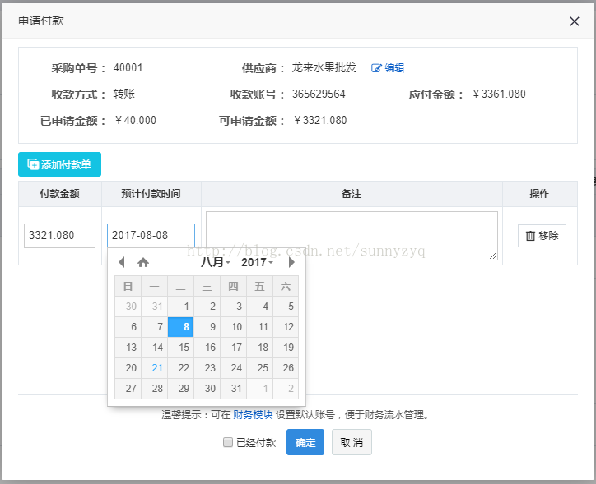The image size is (596, 484).
Task: Focus the 付款金额 field showing 3321.080
Action: pyautogui.click(x=59, y=236)
